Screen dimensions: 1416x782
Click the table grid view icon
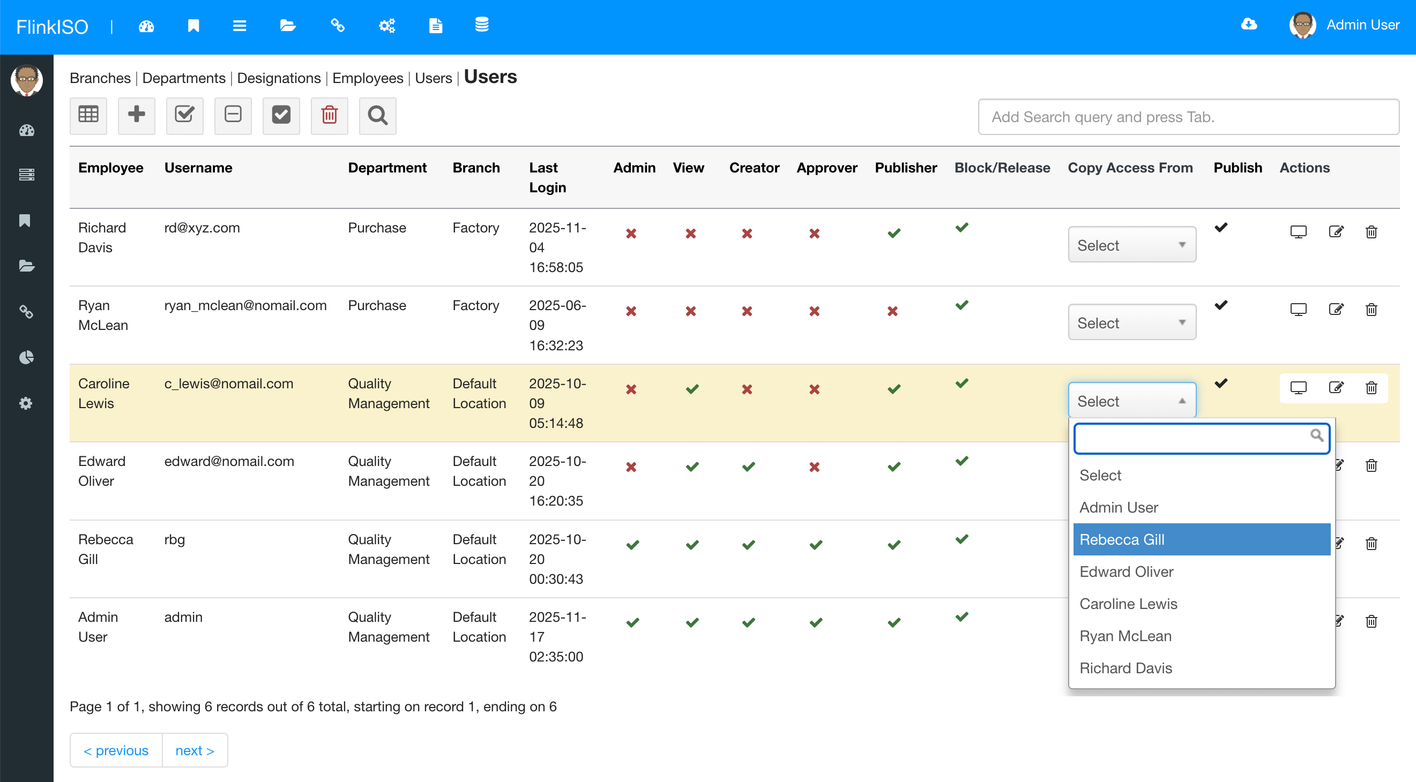(88, 115)
